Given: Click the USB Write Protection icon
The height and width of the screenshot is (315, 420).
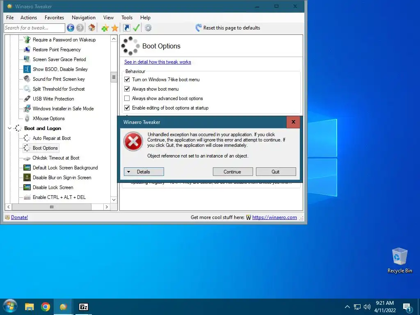Looking at the screenshot, I should 27,98.
